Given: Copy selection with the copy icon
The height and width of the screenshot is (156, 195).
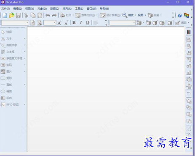Looking at the screenshot, I should (x=33, y=15).
